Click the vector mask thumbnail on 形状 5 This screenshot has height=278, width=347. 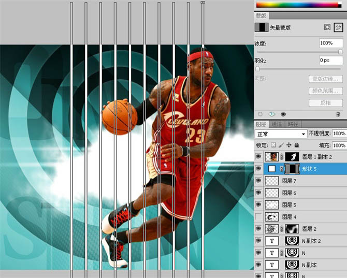click(x=292, y=169)
